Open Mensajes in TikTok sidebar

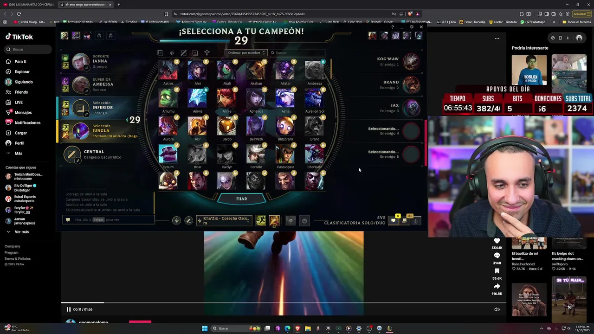click(23, 112)
